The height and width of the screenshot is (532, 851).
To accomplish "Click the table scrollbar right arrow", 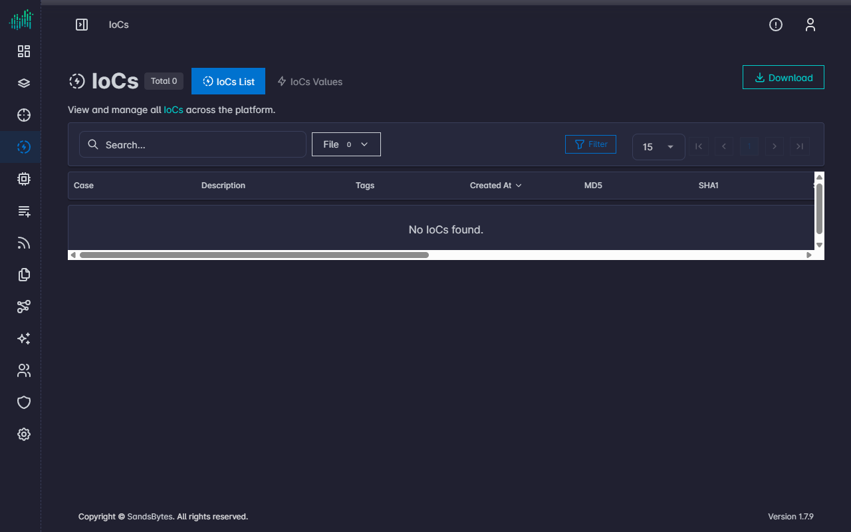I will click(809, 255).
